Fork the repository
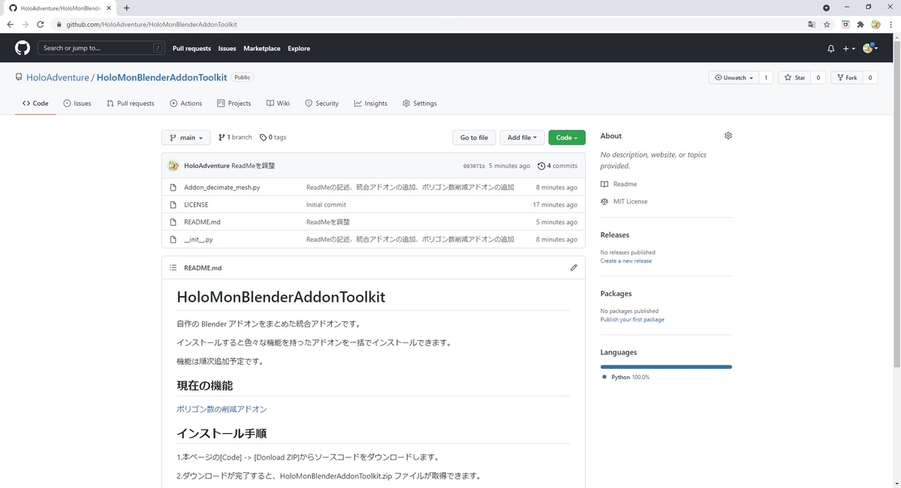 tap(846, 77)
